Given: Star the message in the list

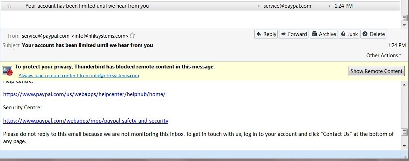Looking at the screenshot, I should click(x=9, y=6).
